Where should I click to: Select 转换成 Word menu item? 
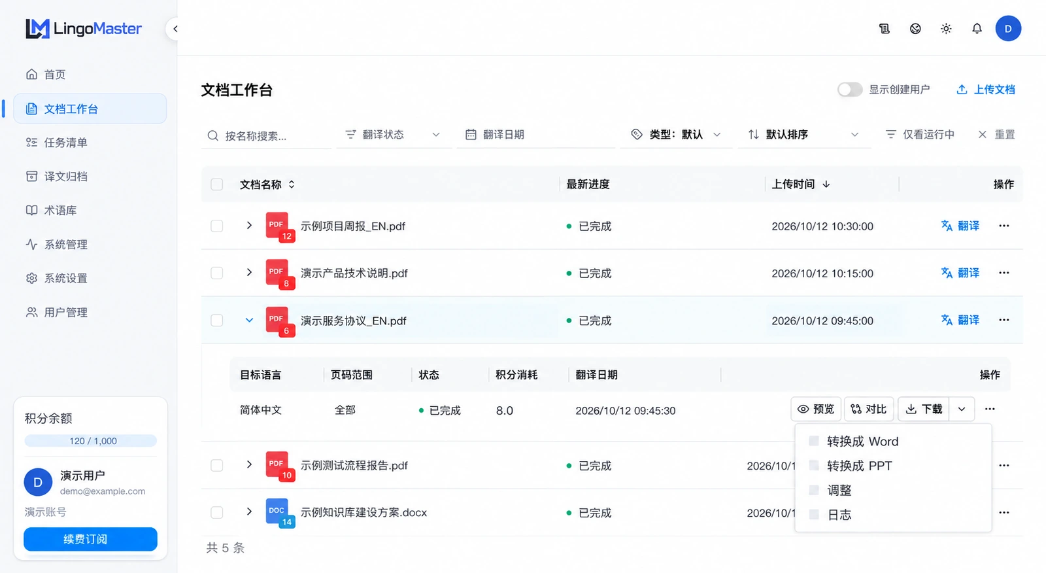(x=893, y=442)
